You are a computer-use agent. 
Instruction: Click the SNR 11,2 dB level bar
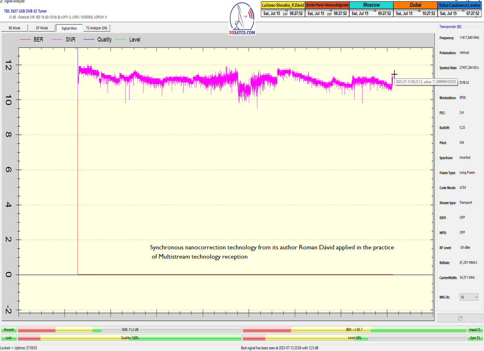(129, 330)
